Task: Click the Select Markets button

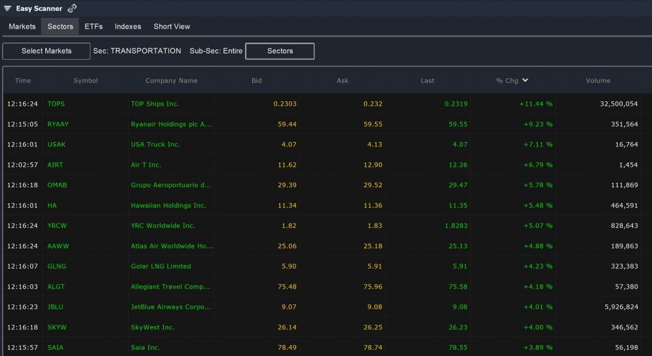Action: pos(46,51)
